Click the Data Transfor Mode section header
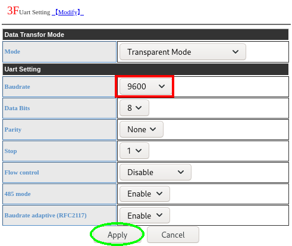The image size is (292, 246). 146,35
